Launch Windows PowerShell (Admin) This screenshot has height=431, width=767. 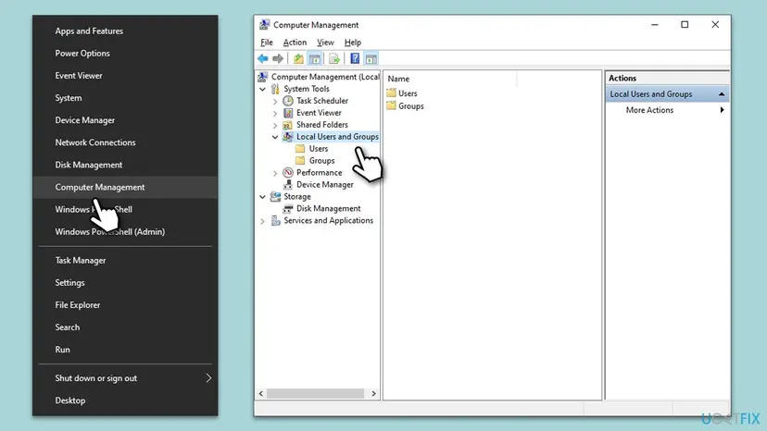[125, 231]
